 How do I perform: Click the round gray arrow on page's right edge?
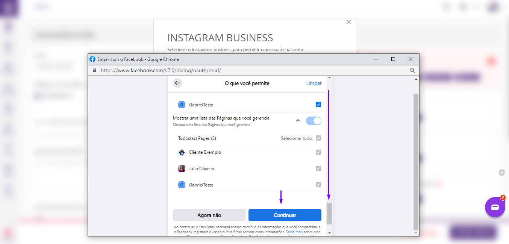coord(502,173)
